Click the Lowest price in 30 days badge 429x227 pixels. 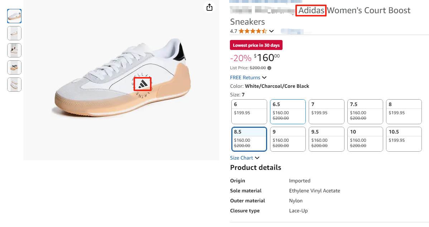[x=256, y=45]
